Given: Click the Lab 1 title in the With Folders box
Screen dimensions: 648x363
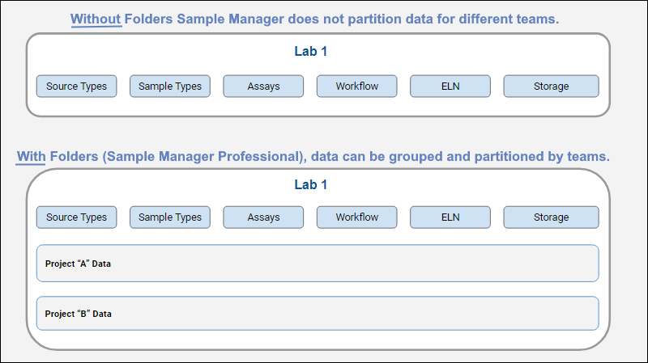Looking at the screenshot, I should pos(310,185).
